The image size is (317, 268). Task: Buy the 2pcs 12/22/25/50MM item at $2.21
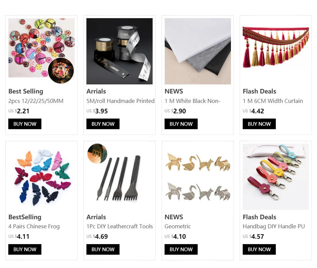pyautogui.click(x=25, y=124)
